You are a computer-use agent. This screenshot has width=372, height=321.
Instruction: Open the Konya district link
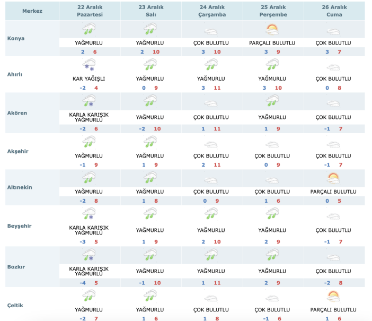point(16,38)
